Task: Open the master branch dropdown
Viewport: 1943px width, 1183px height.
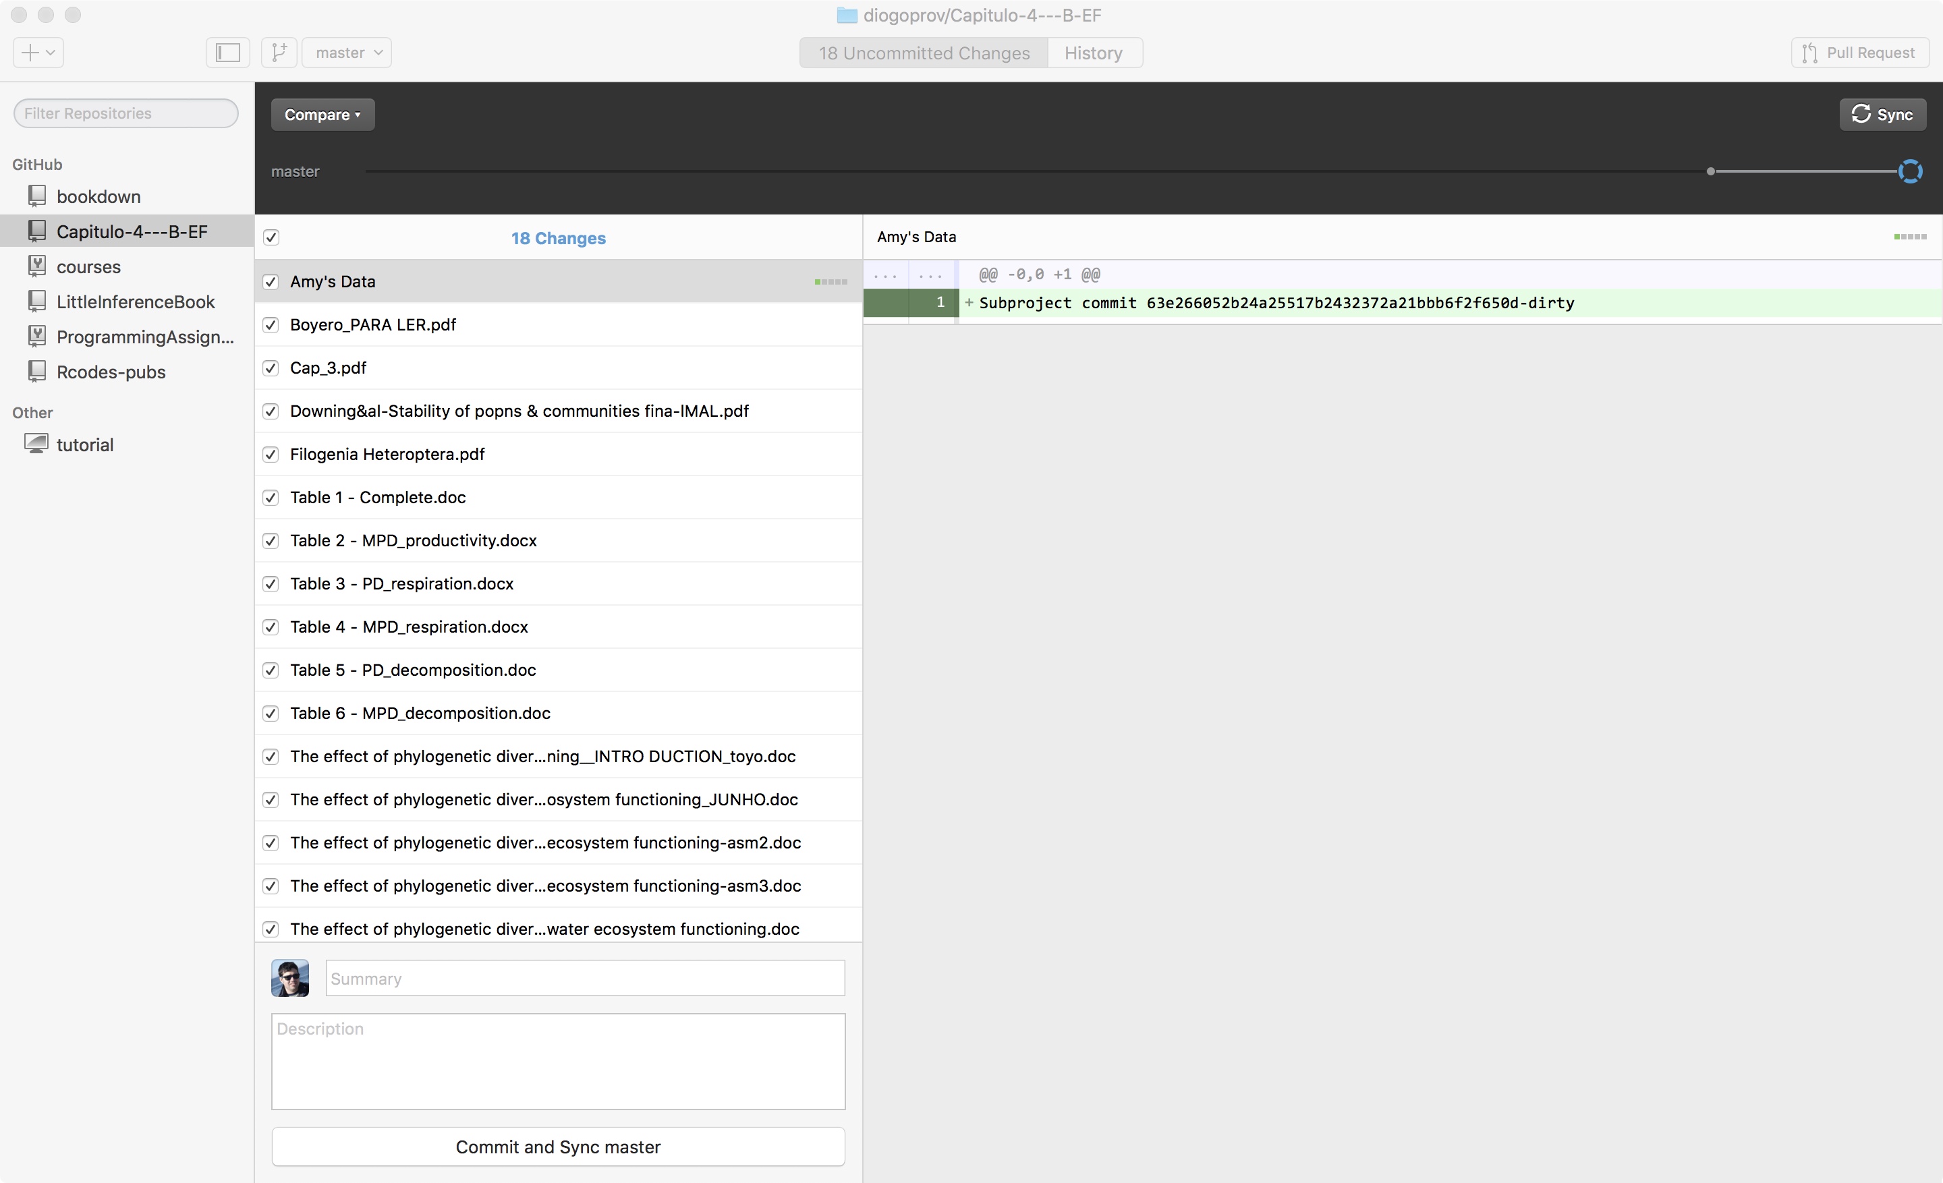Action: (x=347, y=53)
